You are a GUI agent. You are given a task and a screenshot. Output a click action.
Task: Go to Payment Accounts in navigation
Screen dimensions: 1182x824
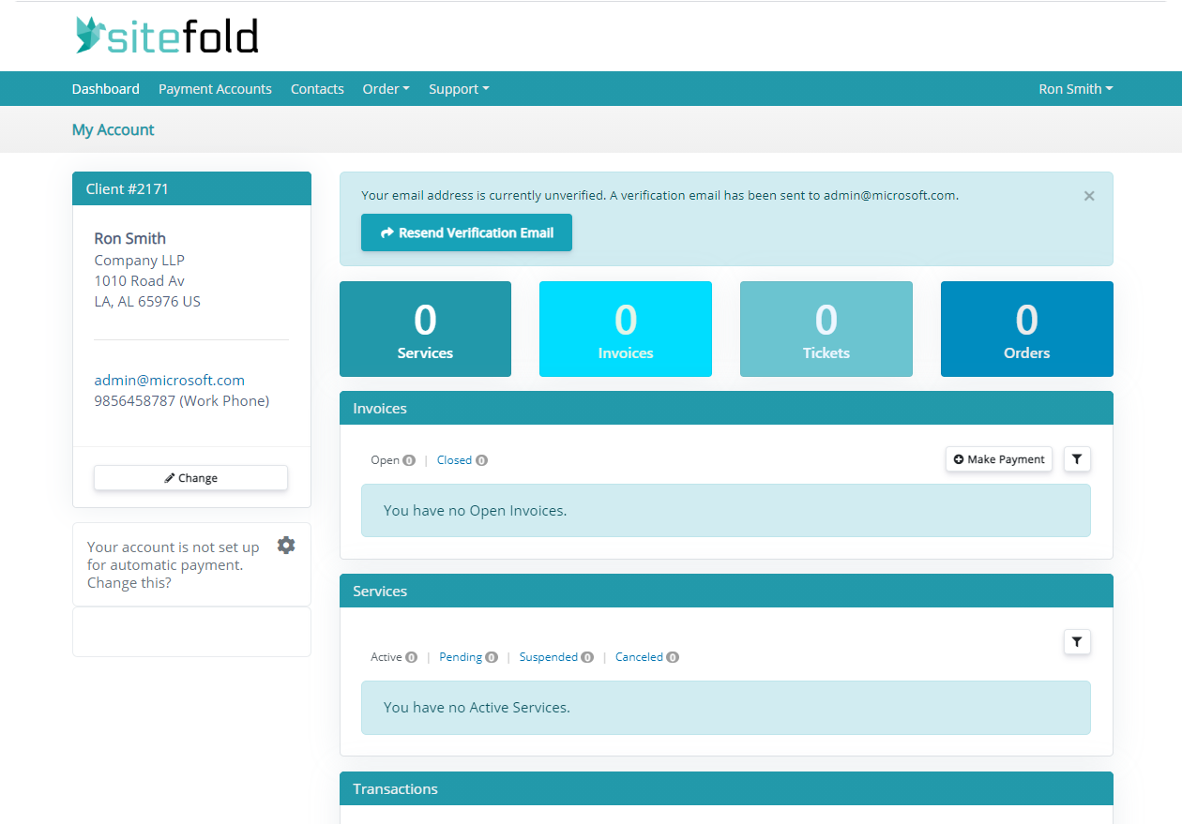(215, 89)
